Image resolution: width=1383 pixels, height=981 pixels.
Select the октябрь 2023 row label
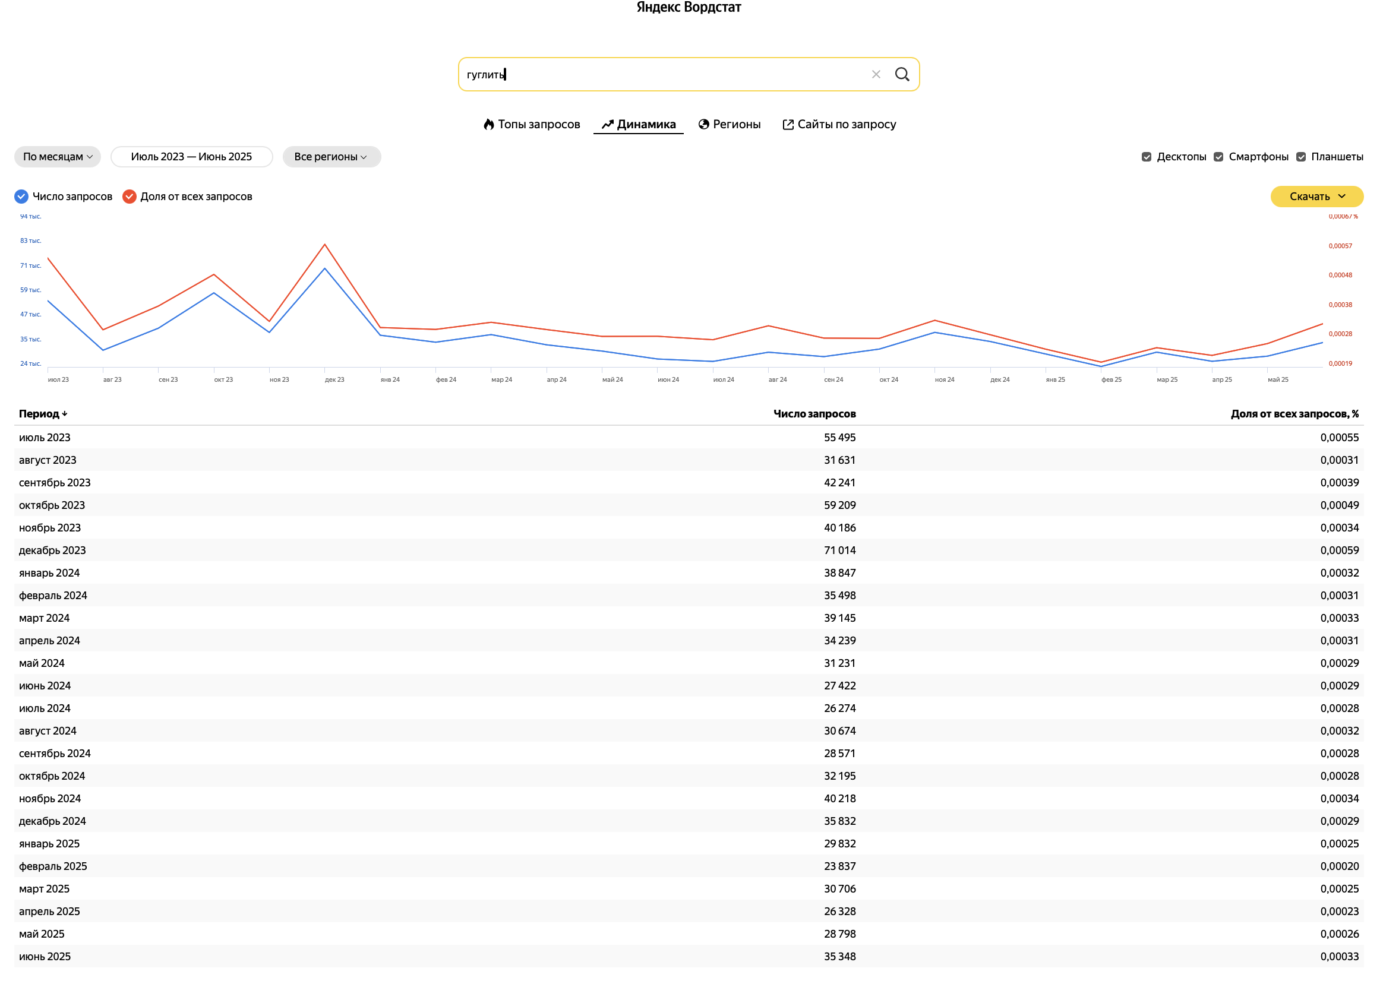coord(52,506)
